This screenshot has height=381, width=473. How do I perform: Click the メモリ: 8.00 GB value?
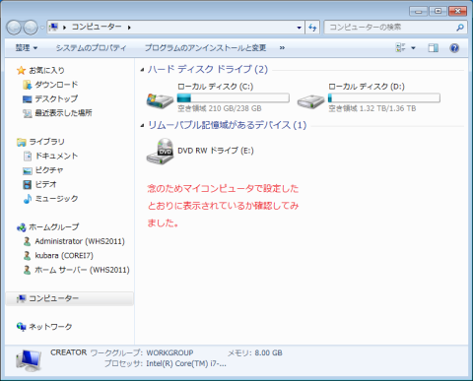[268, 352]
